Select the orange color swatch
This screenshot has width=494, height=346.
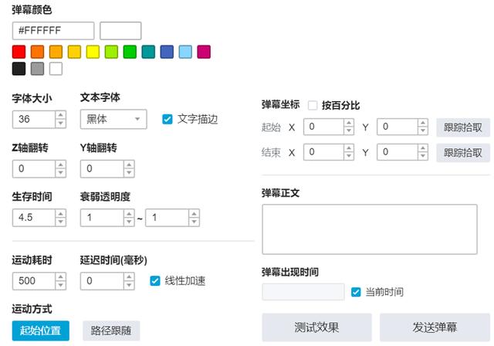[x=37, y=52]
